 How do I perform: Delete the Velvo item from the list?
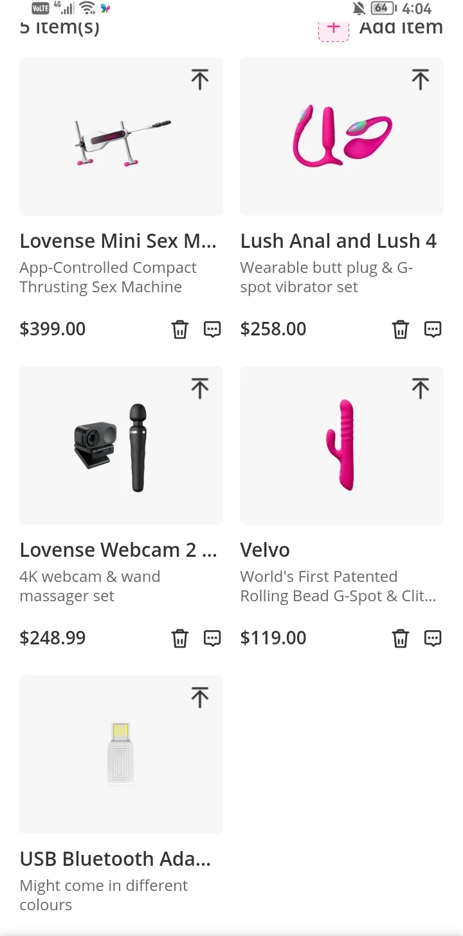[401, 639]
